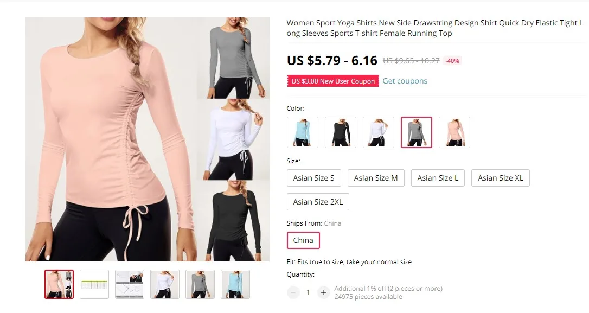The height and width of the screenshot is (313, 589).
Task: Increase quantity with the plus button
Action: [323, 292]
